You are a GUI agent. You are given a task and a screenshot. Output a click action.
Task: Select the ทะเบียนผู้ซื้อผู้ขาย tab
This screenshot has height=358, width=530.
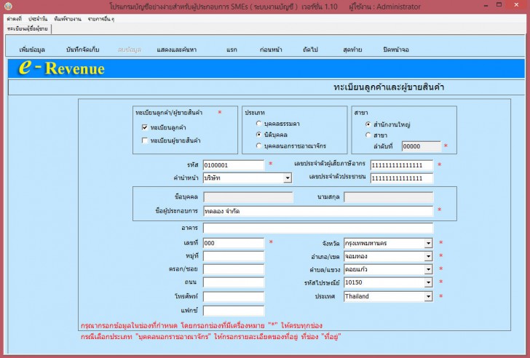[28, 29]
